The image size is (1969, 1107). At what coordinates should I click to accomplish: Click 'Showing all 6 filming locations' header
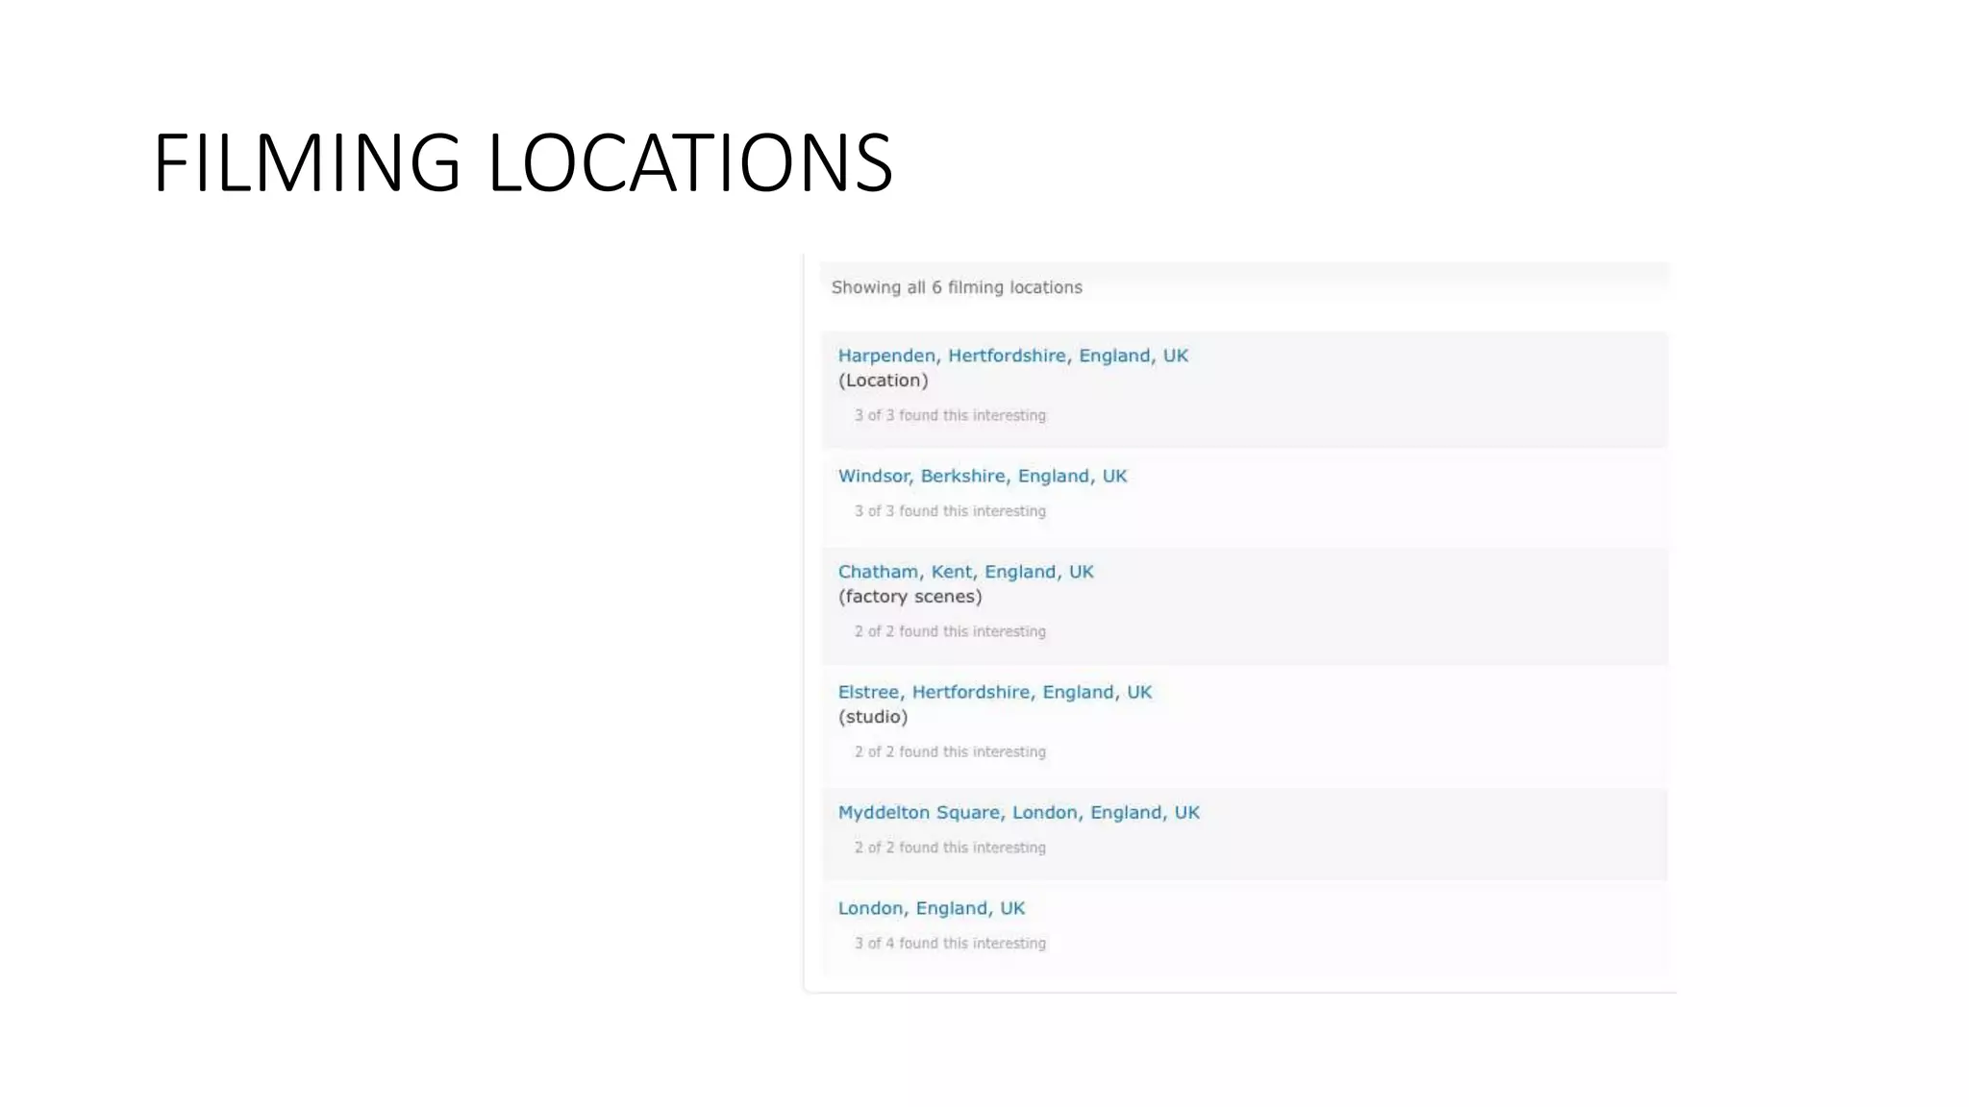point(956,287)
